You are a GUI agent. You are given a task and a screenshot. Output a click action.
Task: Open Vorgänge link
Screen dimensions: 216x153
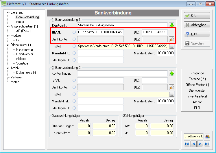[197, 73]
